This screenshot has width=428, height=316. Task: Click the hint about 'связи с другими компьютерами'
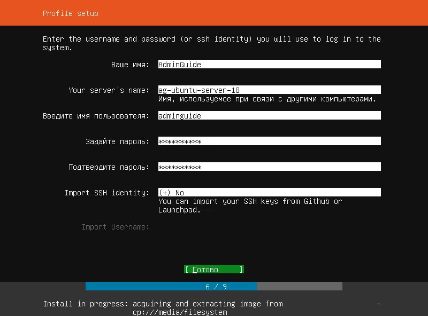click(267, 99)
